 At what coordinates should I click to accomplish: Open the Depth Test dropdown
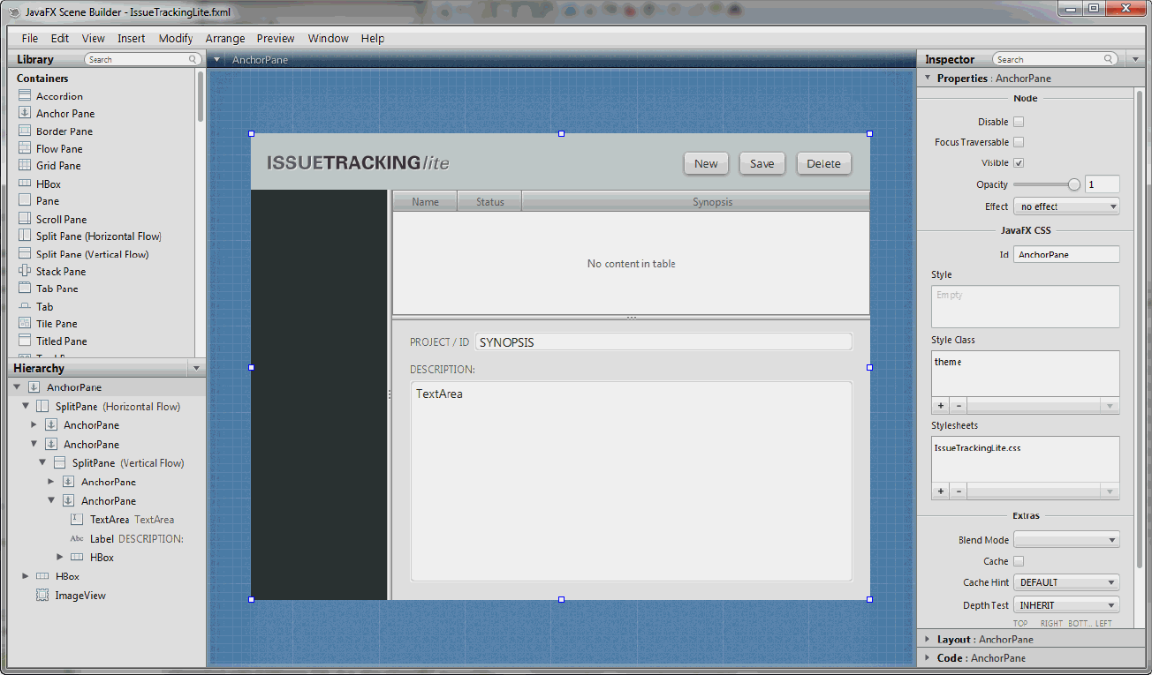pyautogui.click(x=1066, y=604)
